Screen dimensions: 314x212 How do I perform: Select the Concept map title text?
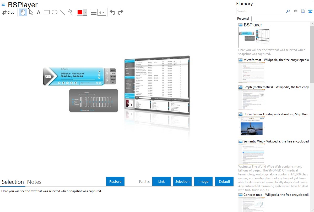point(276,194)
